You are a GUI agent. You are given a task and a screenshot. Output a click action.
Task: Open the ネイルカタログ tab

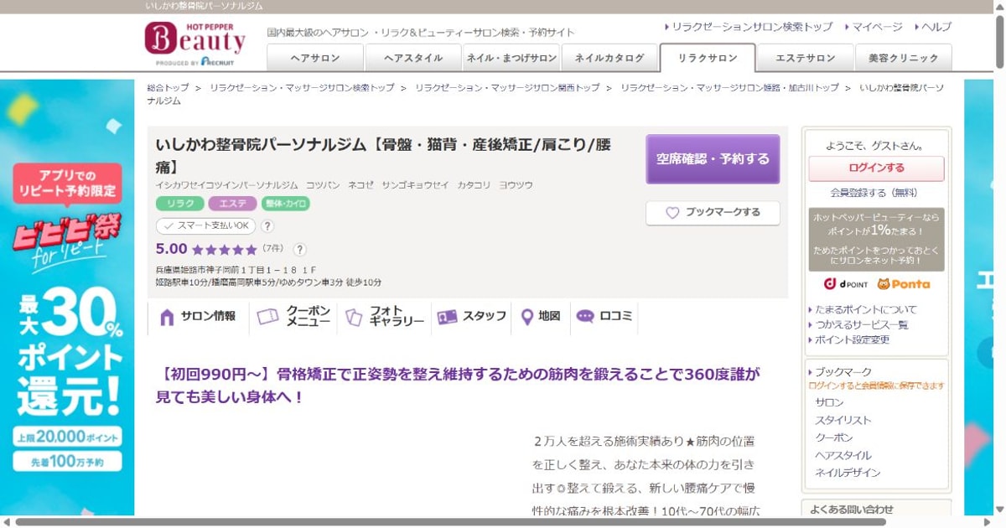pyautogui.click(x=609, y=58)
